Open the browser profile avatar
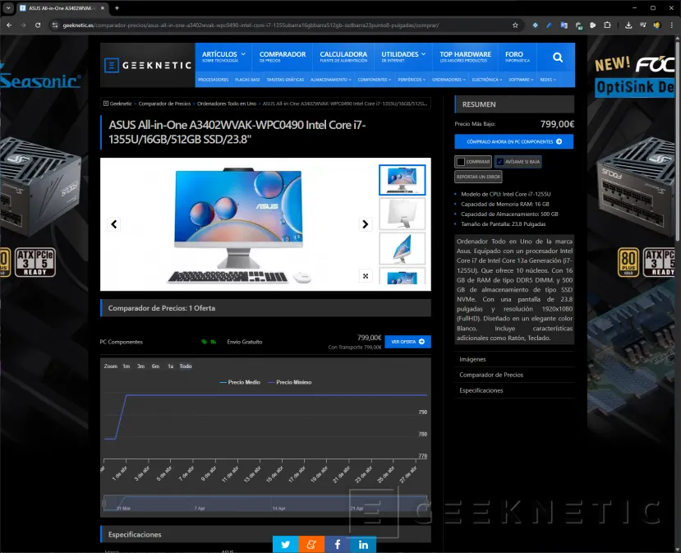This screenshot has height=553, width=681. point(656,25)
